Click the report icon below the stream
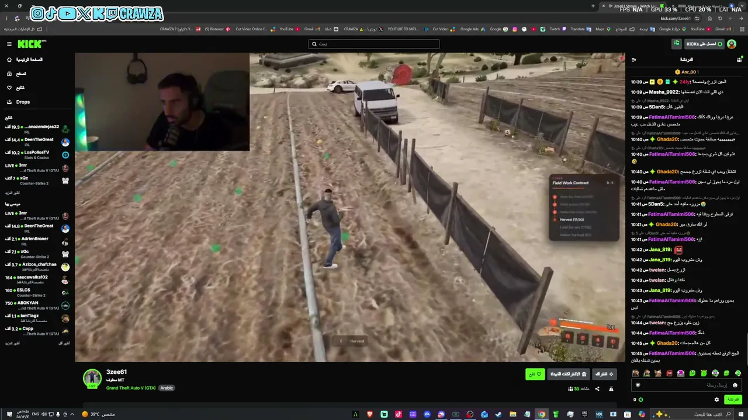This screenshot has height=420, width=748. click(x=611, y=388)
